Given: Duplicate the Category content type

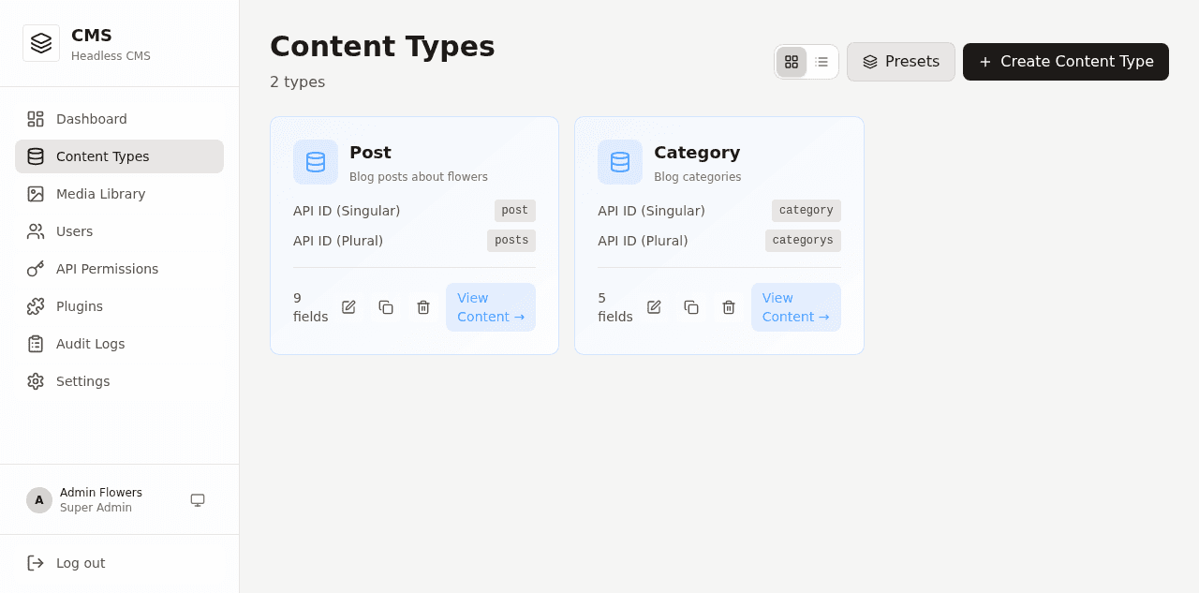Looking at the screenshot, I should pos(691,307).
